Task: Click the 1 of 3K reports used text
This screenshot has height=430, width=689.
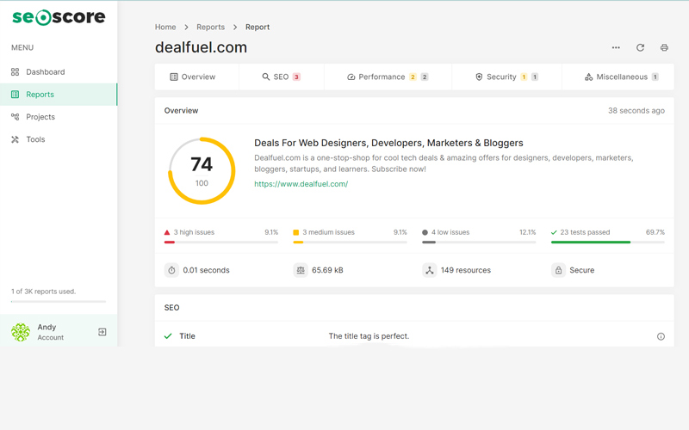Action: pyautogui.click(x=44, y=292)
